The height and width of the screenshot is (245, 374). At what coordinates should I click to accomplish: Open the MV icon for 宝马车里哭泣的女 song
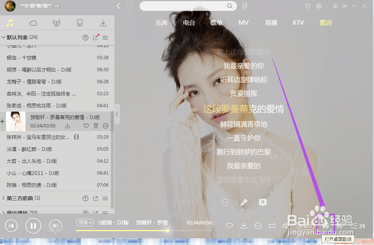(76, 137)
